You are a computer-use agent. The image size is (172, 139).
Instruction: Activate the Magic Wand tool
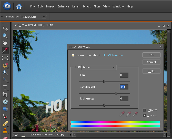[5, 73]
